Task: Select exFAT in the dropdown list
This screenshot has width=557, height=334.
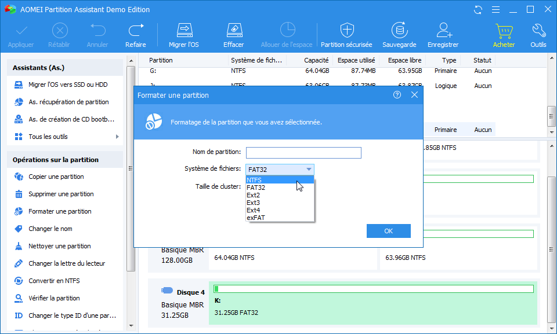Action: pyautogui.click(x=280, y=217)
